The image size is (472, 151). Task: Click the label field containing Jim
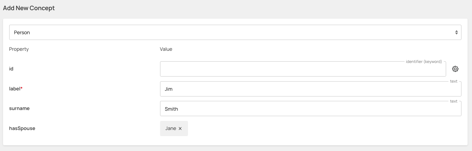(311, 89)
